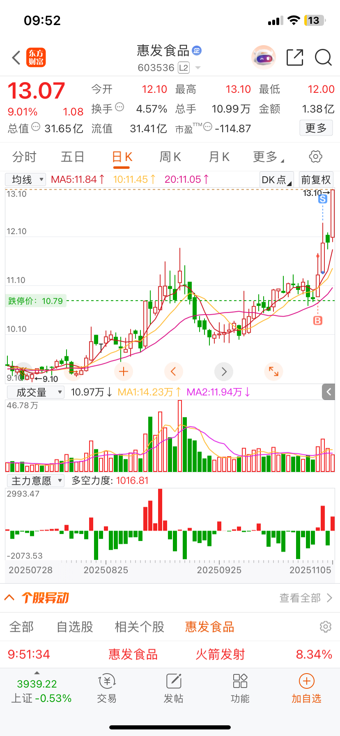The image size is (340, 736).
Task: Switch to 分时 chart tab
Action: pos(24,156)
